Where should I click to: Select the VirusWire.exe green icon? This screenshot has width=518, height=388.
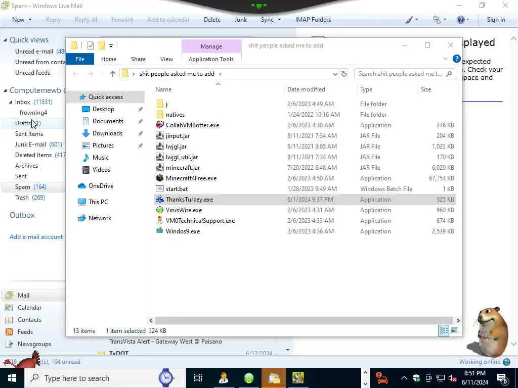(x=160, y=210)
